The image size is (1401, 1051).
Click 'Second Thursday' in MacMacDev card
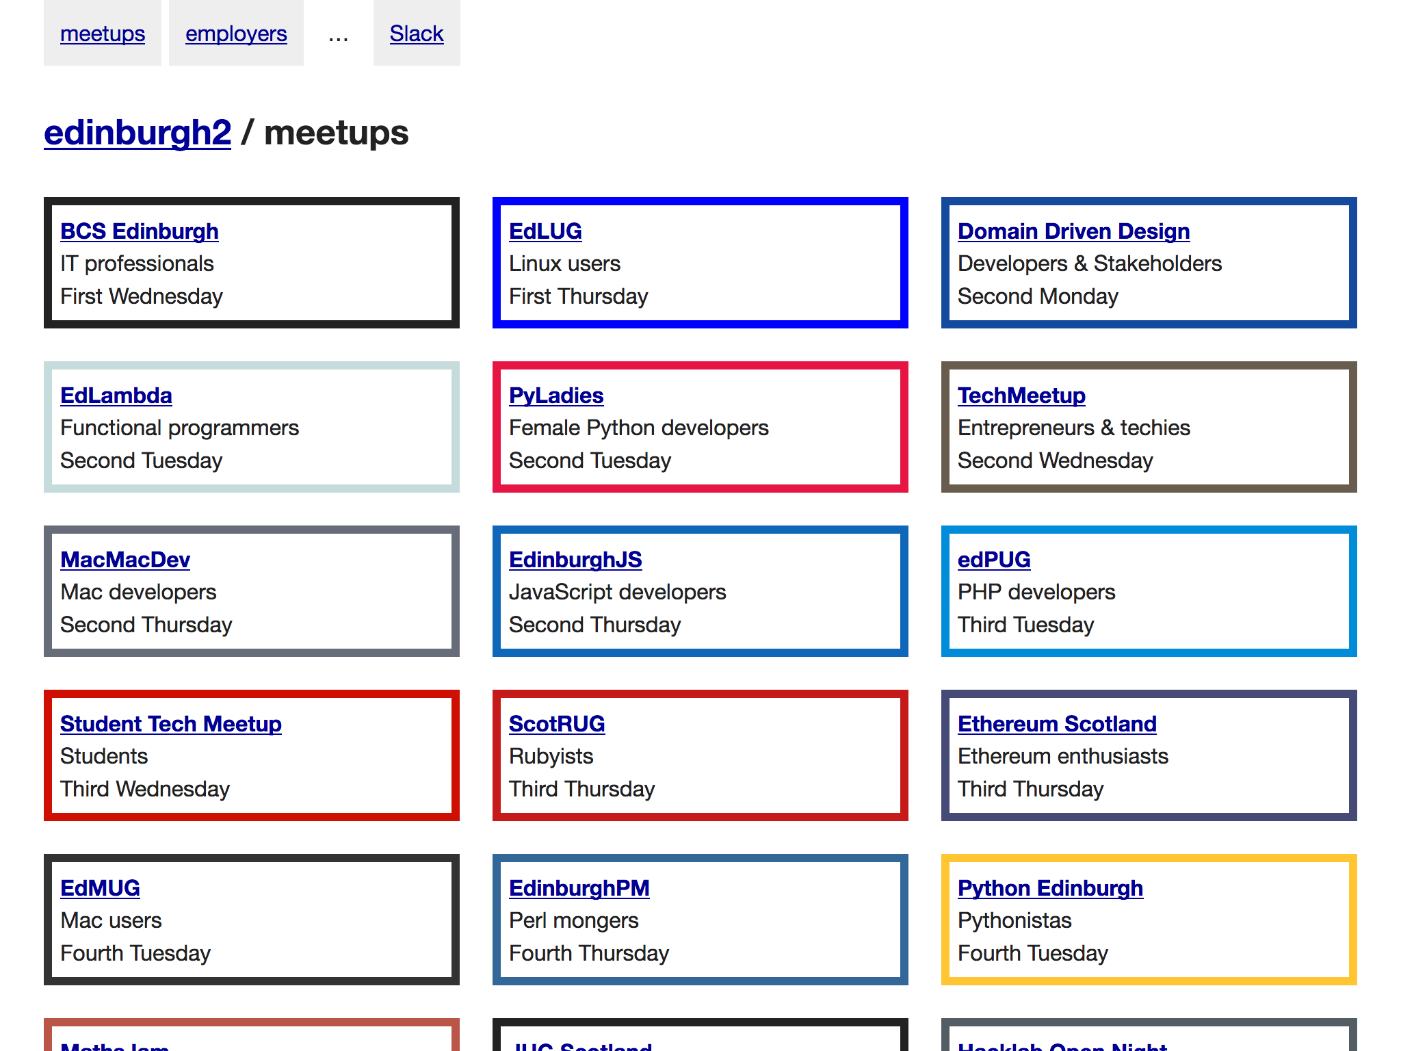point(146,625)
